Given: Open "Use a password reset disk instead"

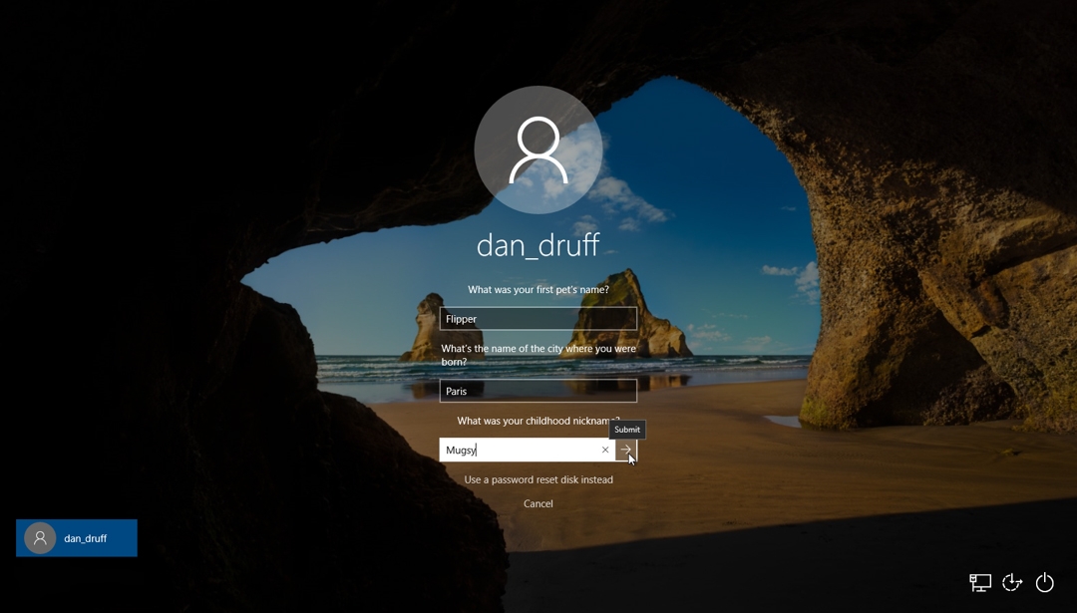Looking at the screenshot, I should tap(538, 479).
